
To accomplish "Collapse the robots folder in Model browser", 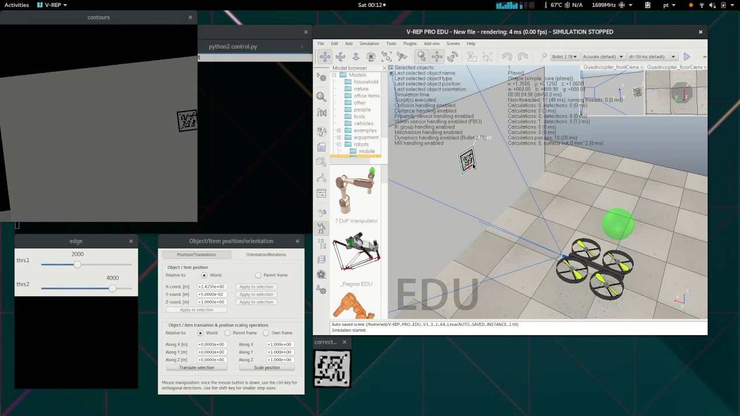I will [x=339, y=144].
